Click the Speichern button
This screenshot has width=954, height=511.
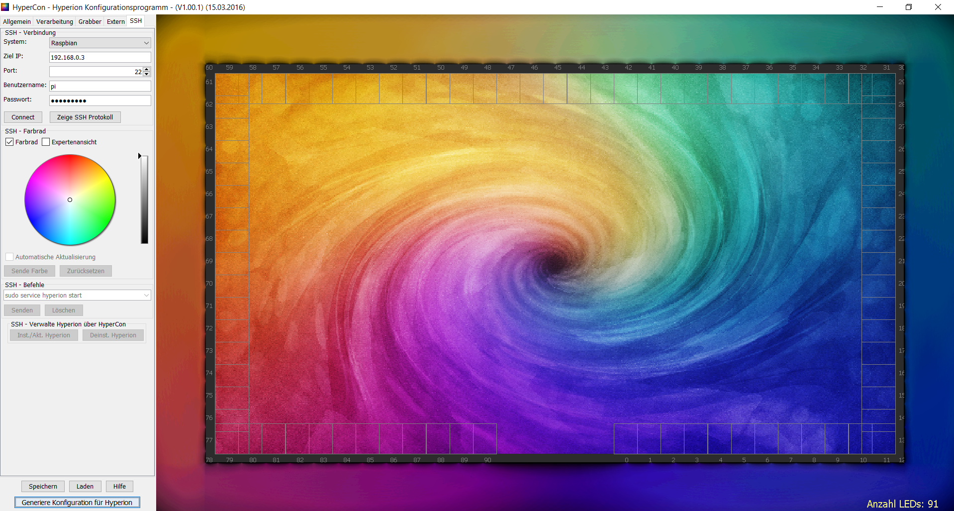[43, 487]
